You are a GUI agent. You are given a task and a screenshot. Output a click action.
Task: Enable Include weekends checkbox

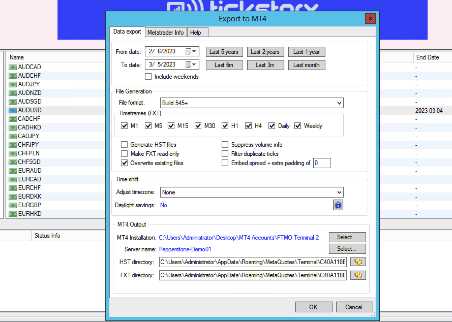(x=148, y=76)
